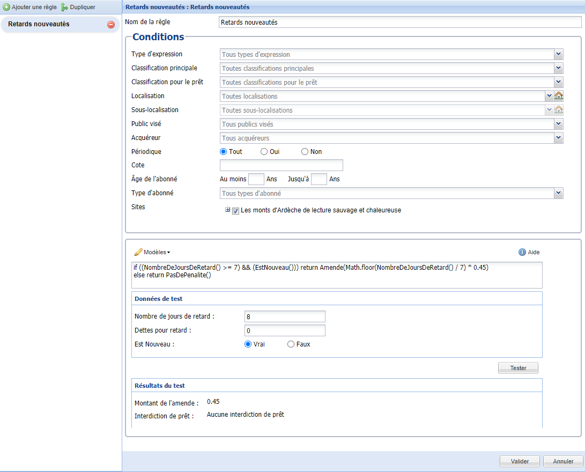Select Retards nouveautés in the rule list
This screenshot has height=472, width=585.
[39, 24]
